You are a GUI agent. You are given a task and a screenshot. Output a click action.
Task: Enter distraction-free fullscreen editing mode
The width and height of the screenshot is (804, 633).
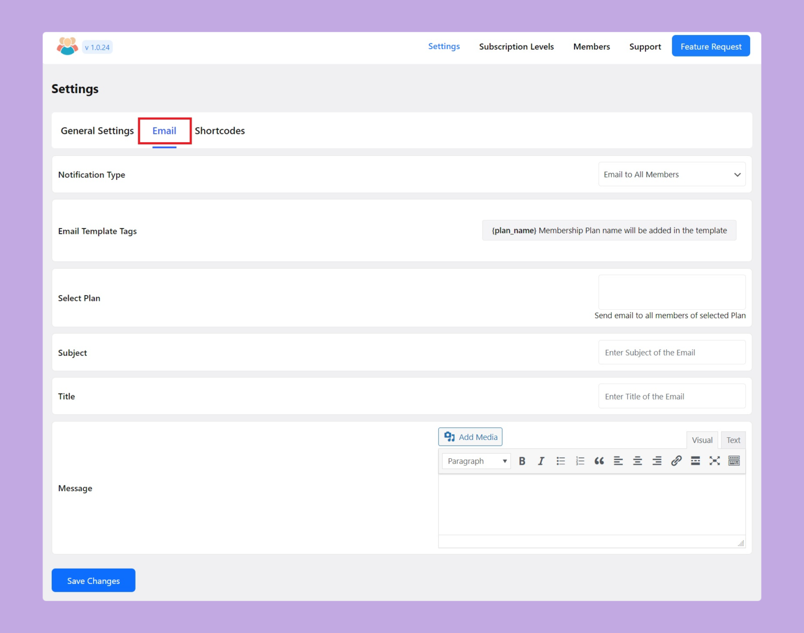(x=715, y=461)
